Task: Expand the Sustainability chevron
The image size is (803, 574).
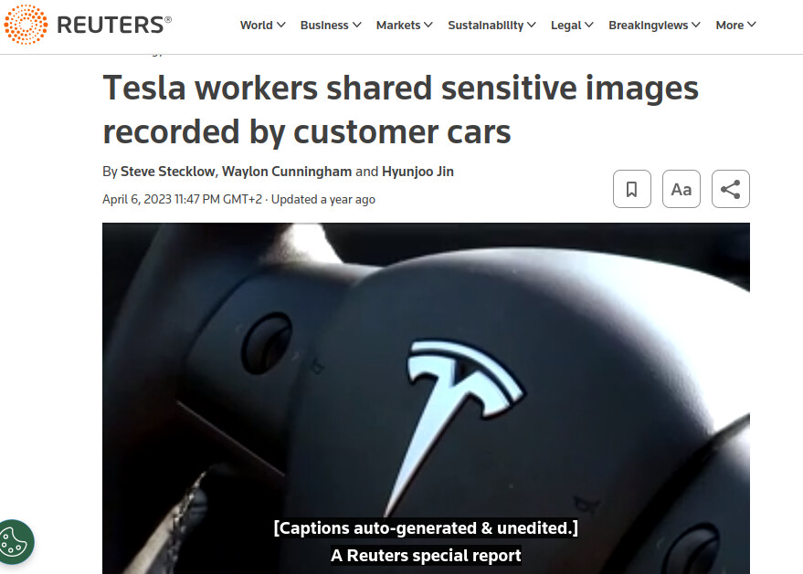Action: pyautogui.click(x=532, y=25)
